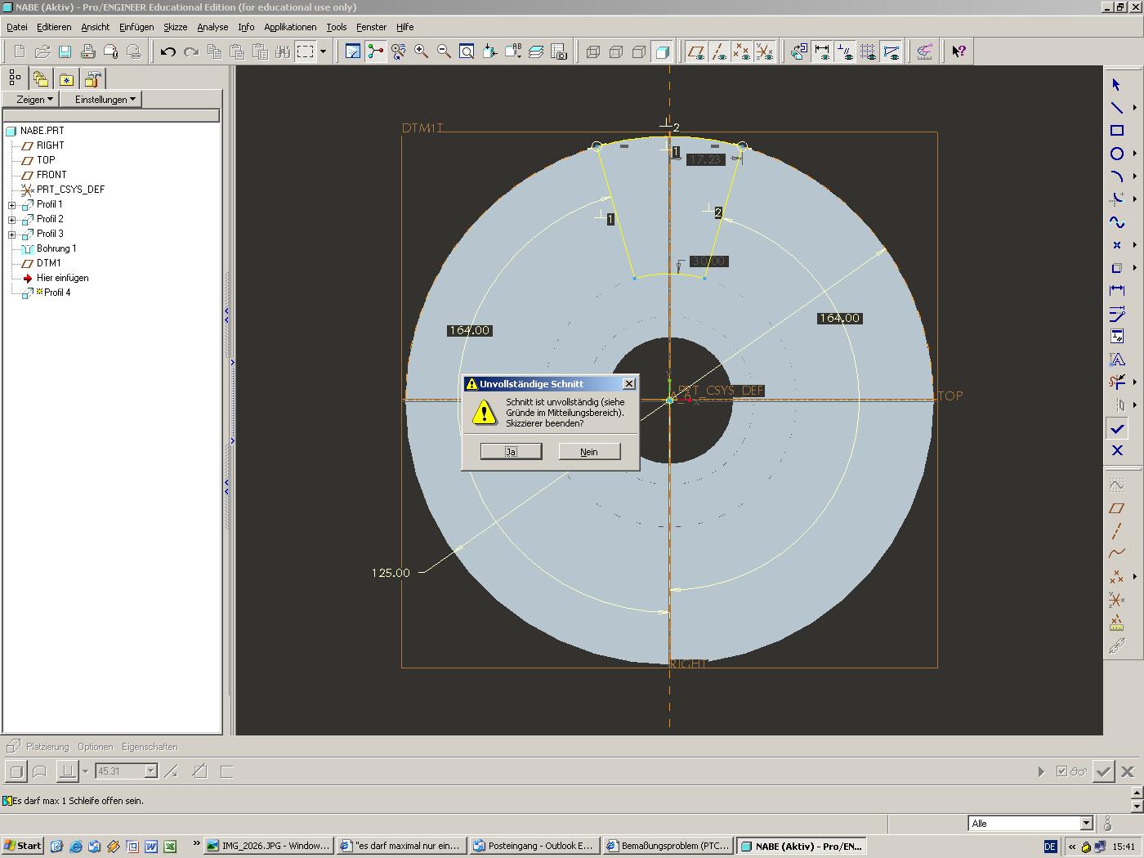Open the Alle selection filter dropdown
The height and width of the screenshot is (858, 1144).
[1086, 824]
